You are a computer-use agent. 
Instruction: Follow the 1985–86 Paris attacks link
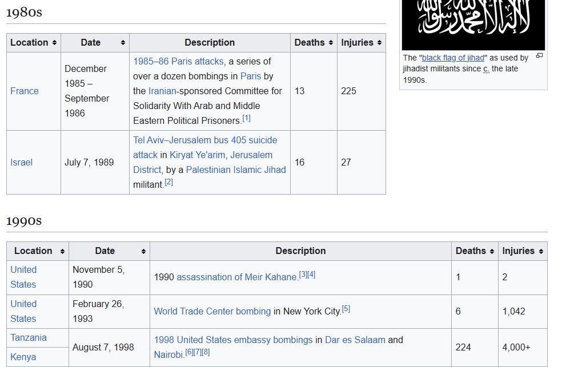click(x=178, y=61)
